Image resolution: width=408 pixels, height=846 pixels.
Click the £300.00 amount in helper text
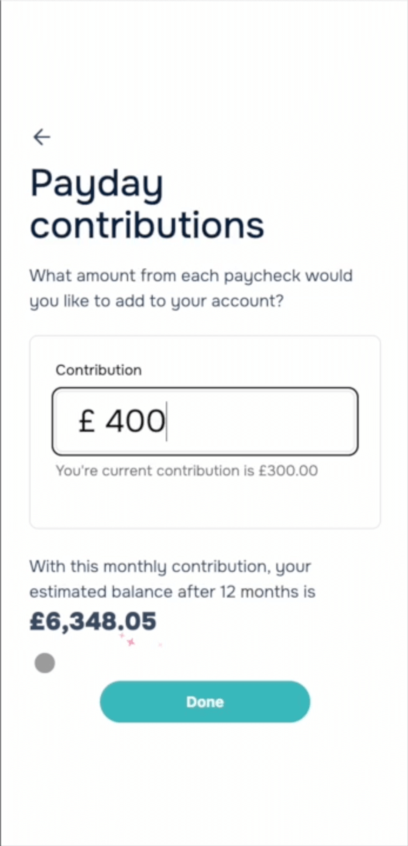click(288, 471)
